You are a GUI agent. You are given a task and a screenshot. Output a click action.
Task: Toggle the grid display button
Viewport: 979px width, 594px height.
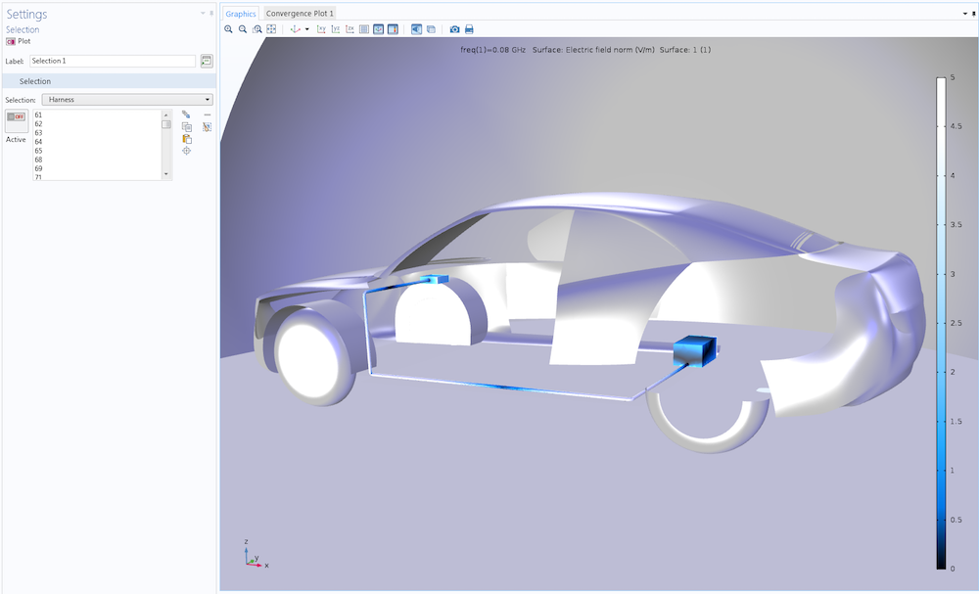[364, 29]
